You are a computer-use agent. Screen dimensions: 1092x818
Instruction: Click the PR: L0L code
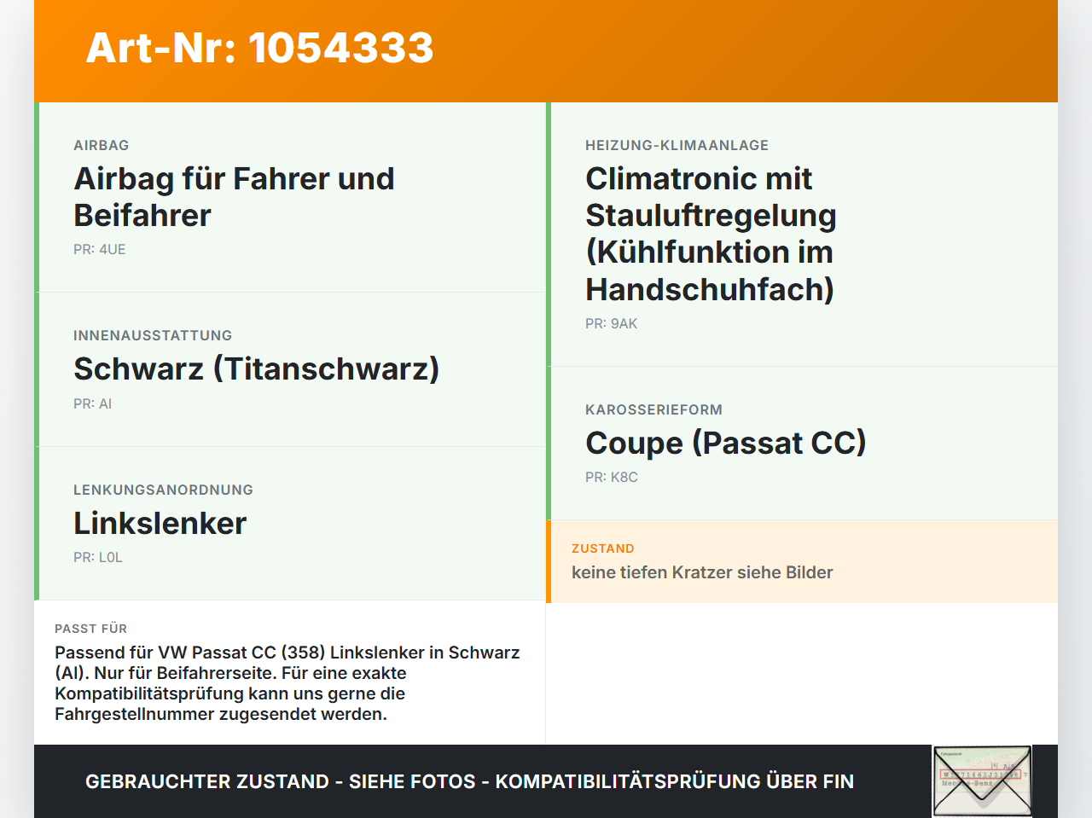pyautogui.click(x=98, y=558)
